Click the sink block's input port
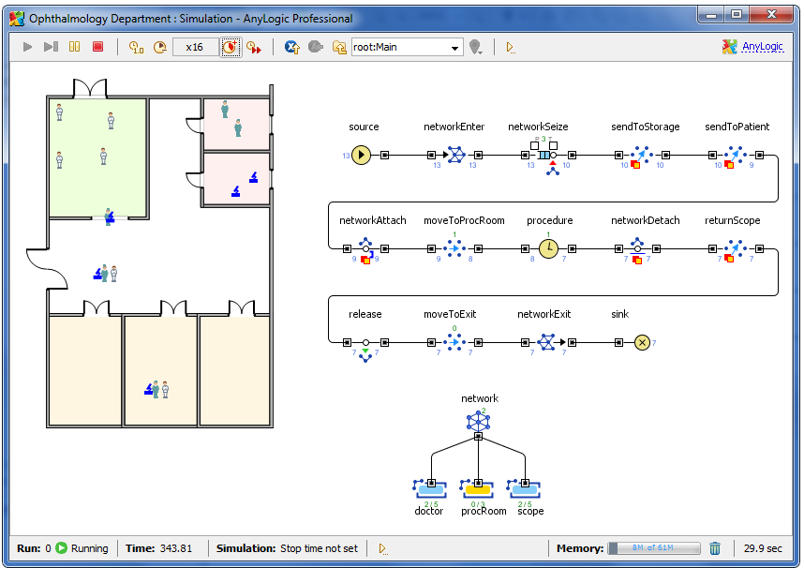 point(618,342)
